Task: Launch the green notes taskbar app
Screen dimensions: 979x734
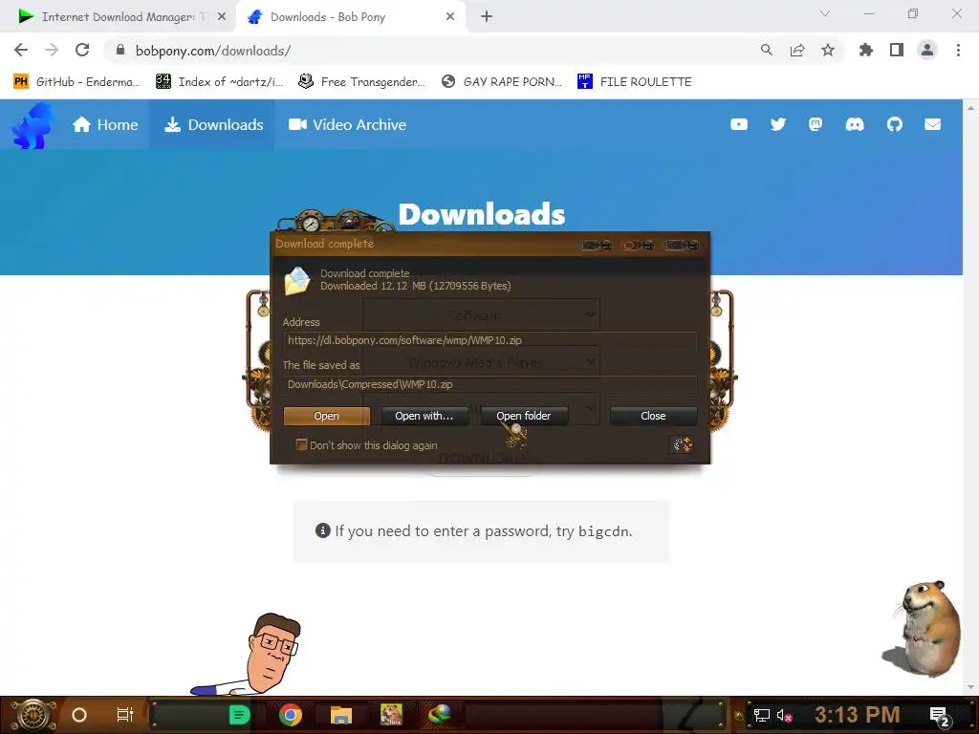Action: point(239,715)
